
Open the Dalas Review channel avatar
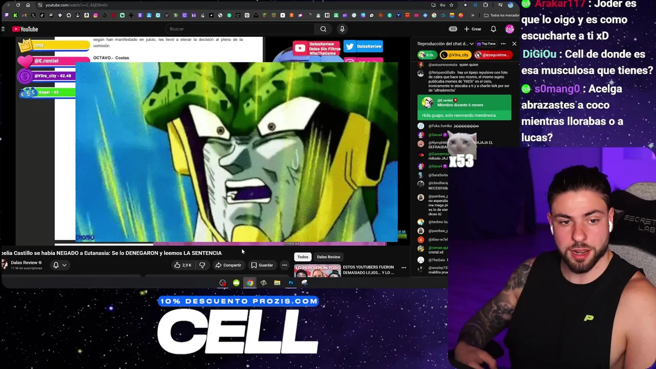(x=5, y=264)
